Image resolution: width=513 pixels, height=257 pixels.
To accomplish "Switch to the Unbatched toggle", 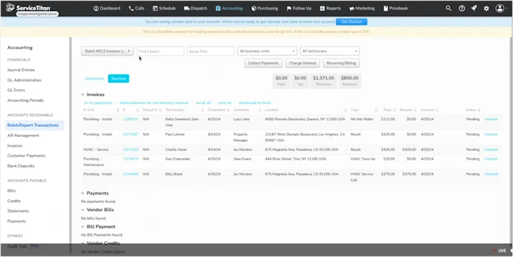I will point(94,79).
